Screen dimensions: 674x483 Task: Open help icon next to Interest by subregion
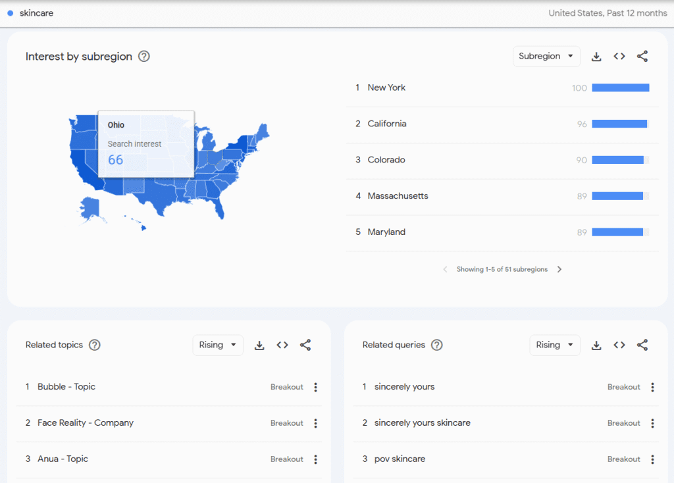144,57
